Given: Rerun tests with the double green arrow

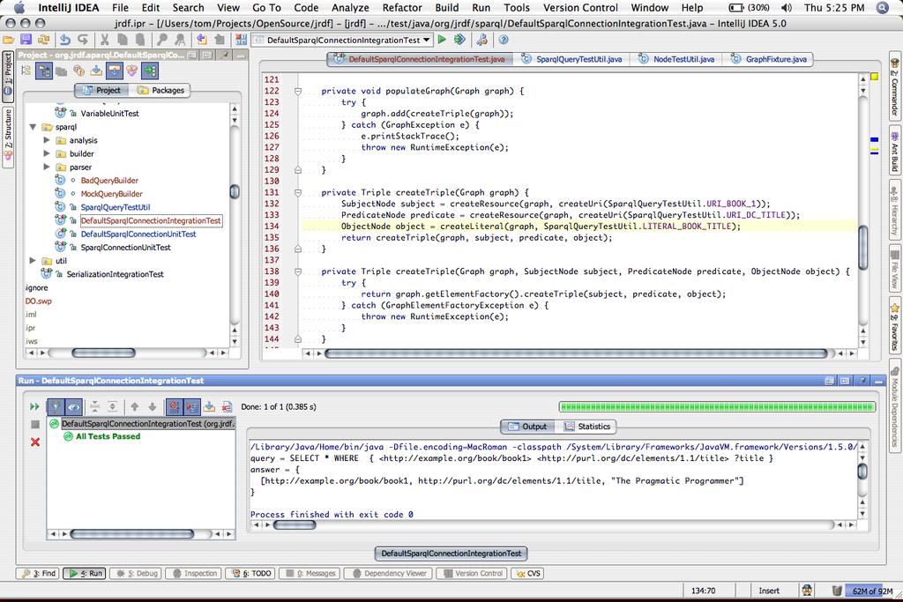Looking at the screenshot, I should point(34,406).
